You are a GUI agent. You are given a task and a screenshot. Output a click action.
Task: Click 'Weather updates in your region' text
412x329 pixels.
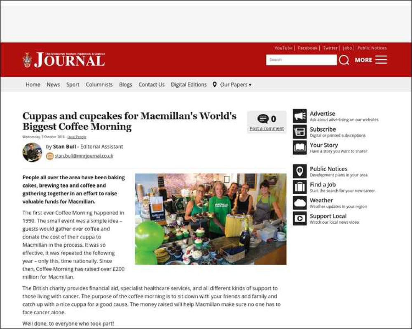coord(338,206)
